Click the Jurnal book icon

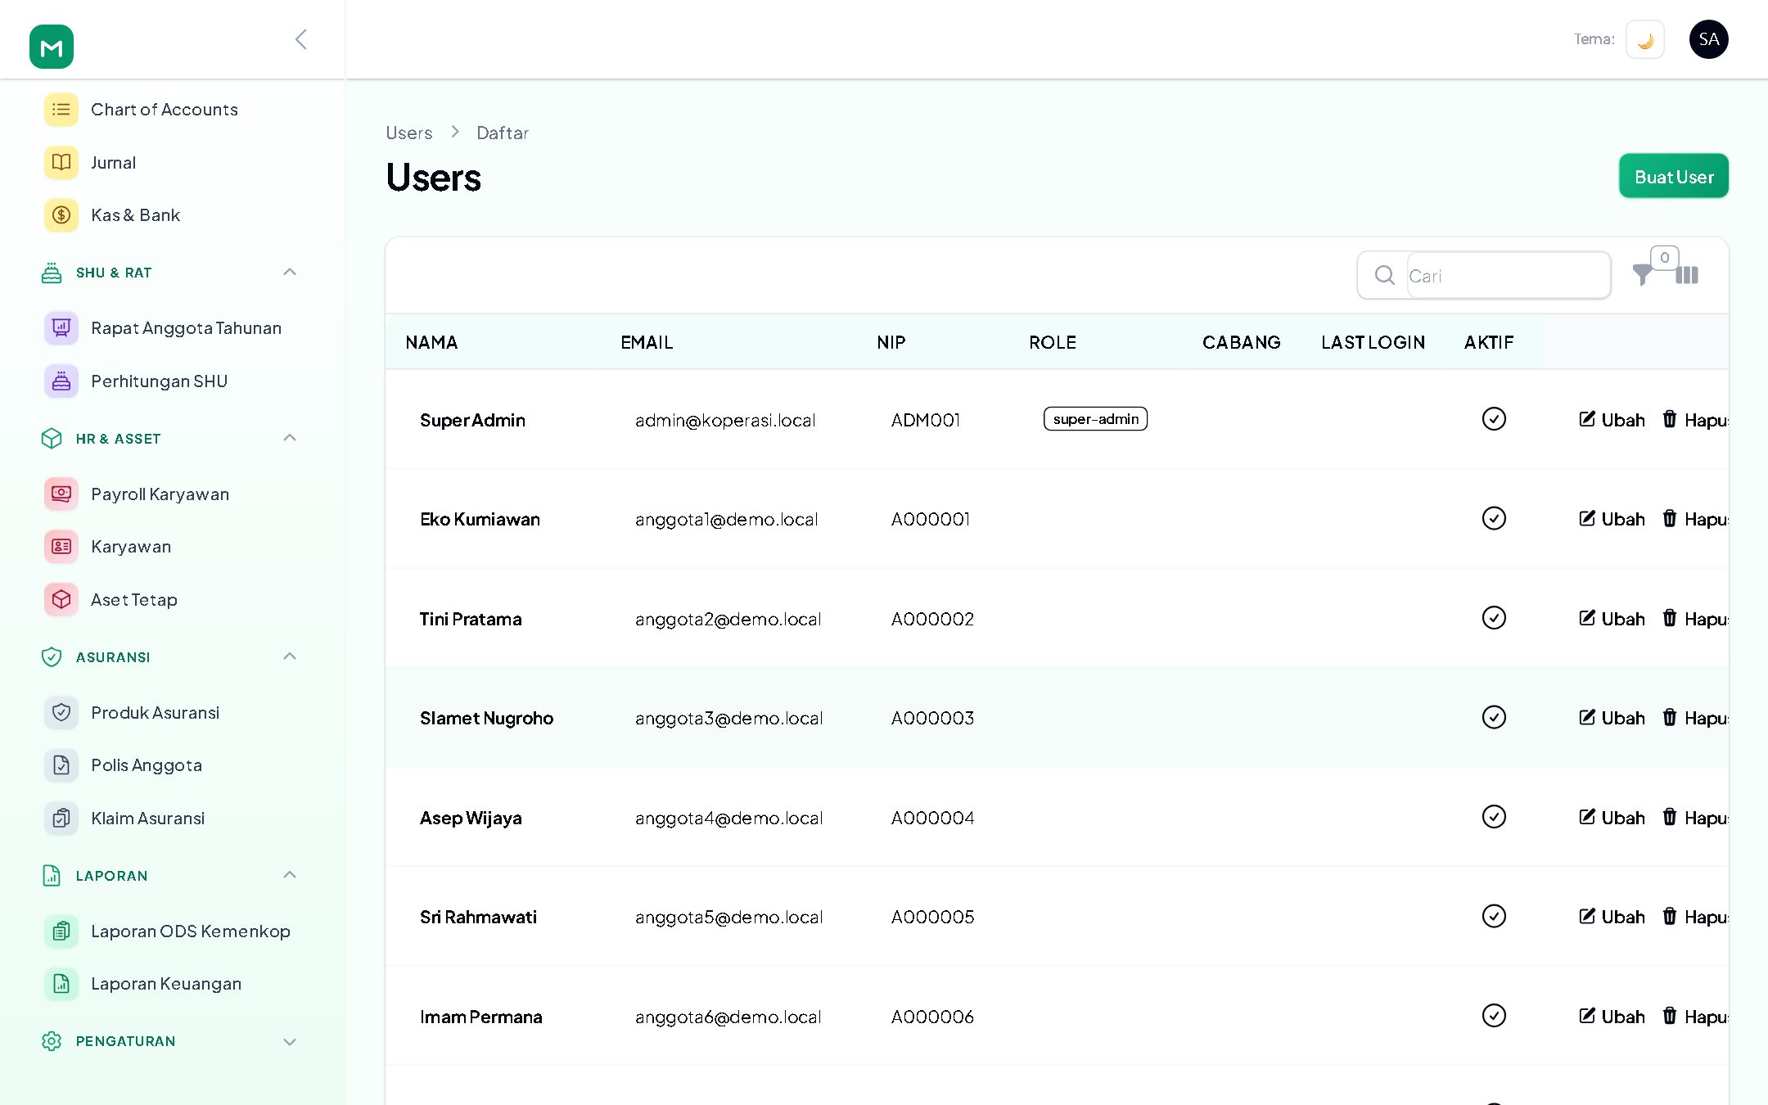tap(61, 162)
